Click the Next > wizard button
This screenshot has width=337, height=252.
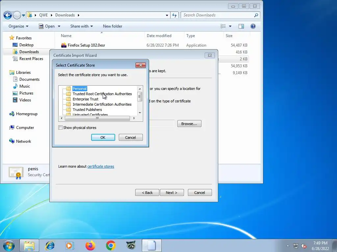pos(172,192)
